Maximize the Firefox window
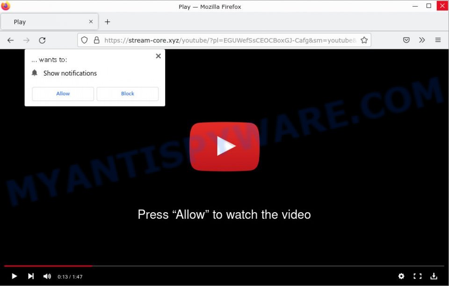 coord(429,6)
